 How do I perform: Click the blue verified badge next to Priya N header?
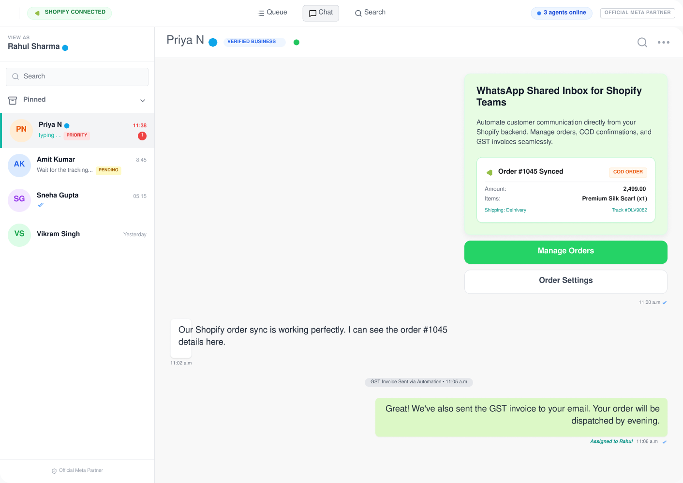[x=213, y=42]
